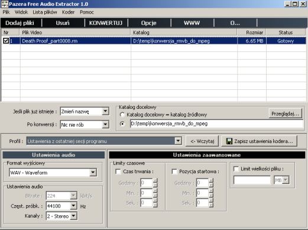The image size is (308, 230).
Task: Click Dodaj pliki toolbar button
Action: (x=20, y=23)
